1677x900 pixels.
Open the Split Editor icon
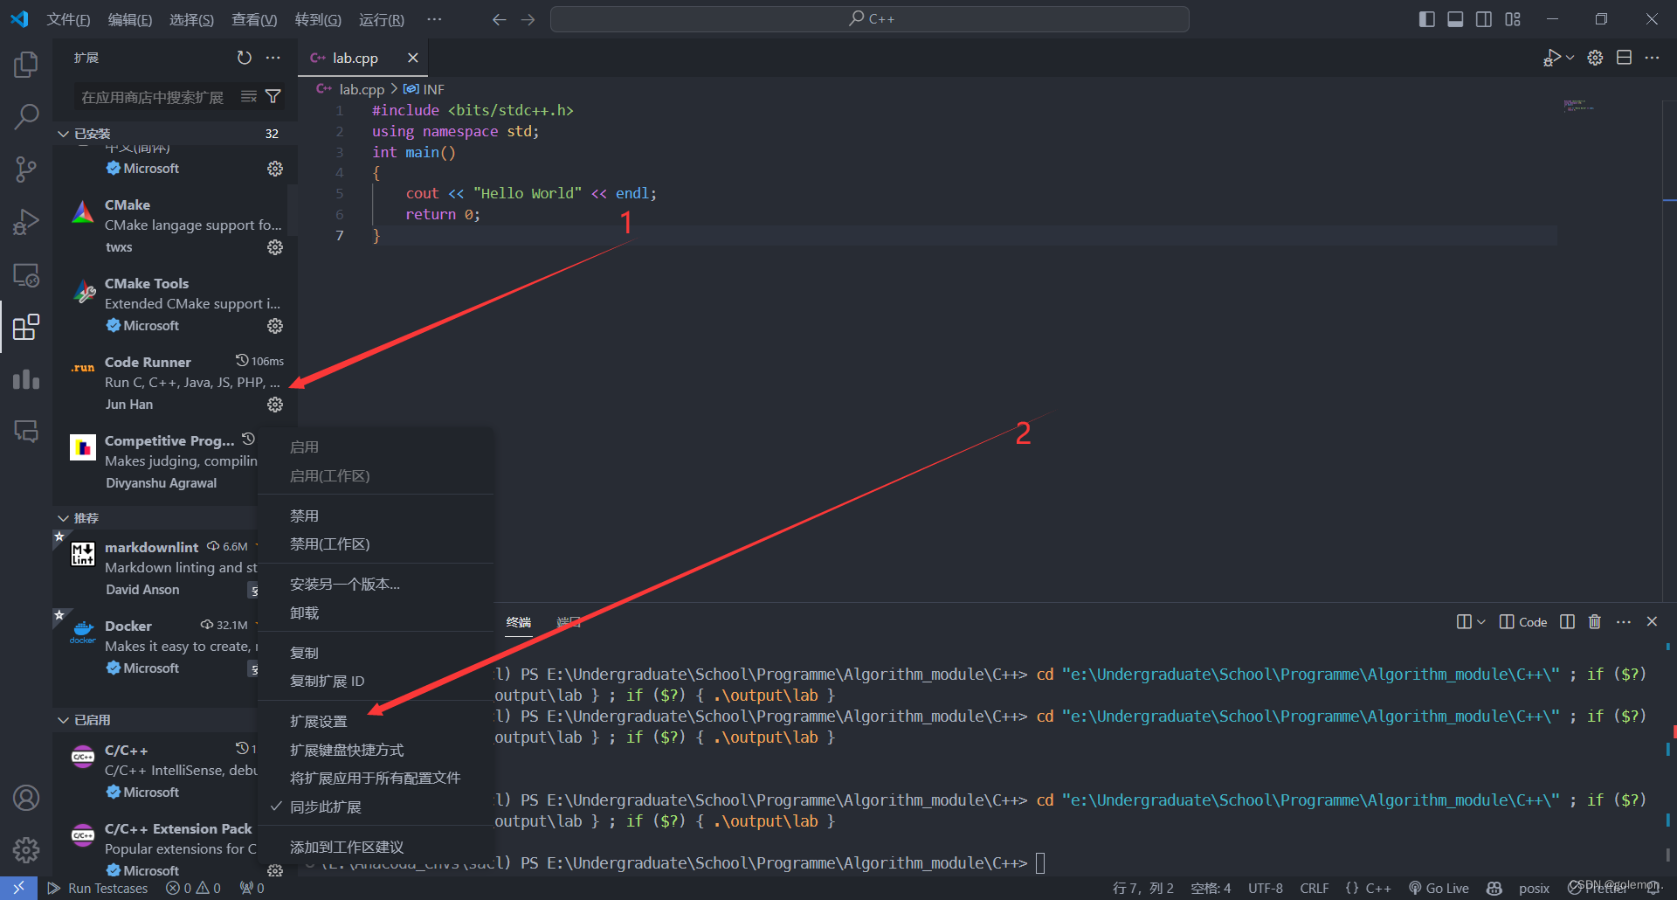[x=1625, y=57]
